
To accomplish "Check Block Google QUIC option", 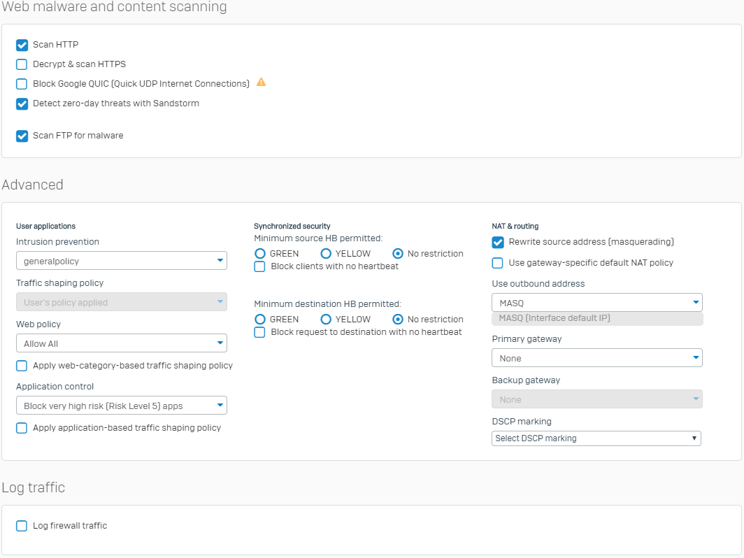I will (x=22, y=84).
